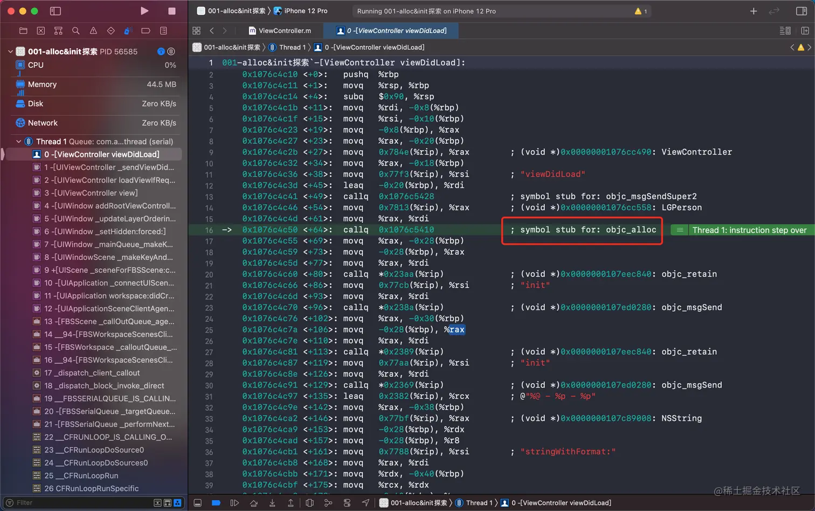Viewport: 815px width, 511px height.
Task: Jump to next issue arrow
Action: point(809,47)
